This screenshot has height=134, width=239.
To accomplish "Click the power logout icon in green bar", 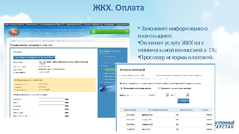I will [126, 31].
